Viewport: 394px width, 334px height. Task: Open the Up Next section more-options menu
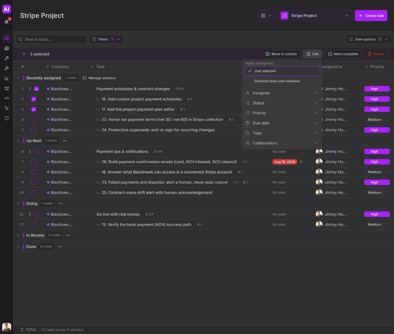pyautogui.click(x=65, y=141)
